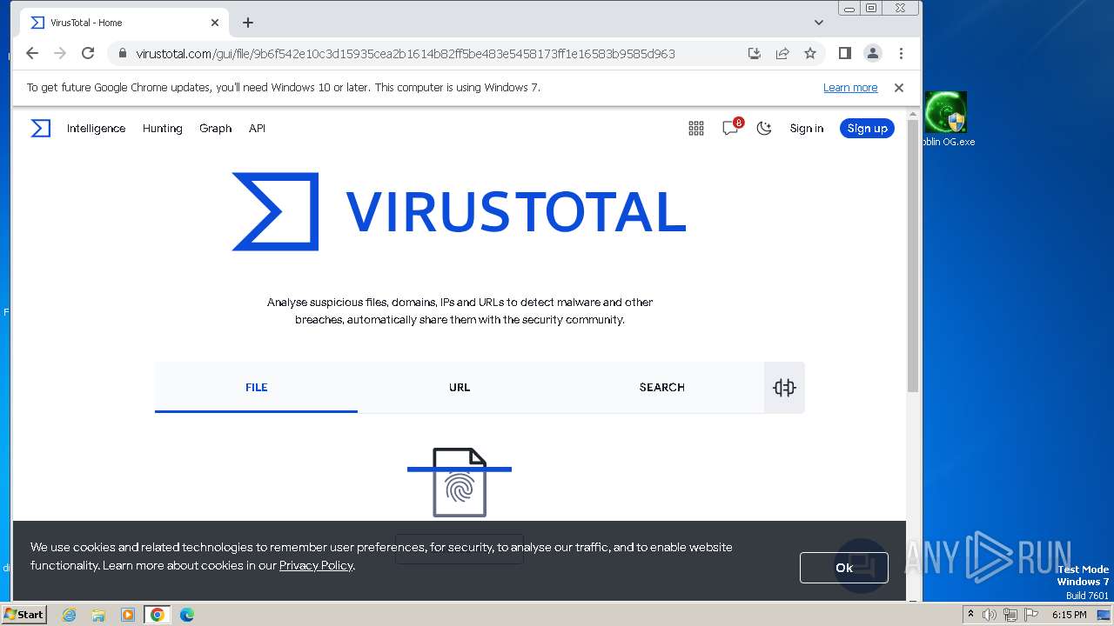Open Intelligence menu item

[x=96, y=129]
